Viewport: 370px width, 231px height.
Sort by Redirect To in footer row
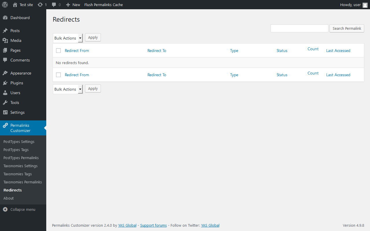pos(157,75)
